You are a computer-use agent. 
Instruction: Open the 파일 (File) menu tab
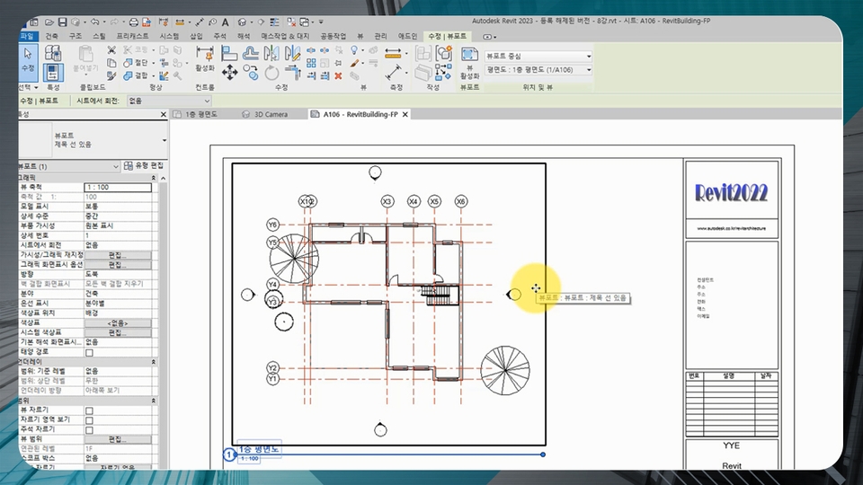[x=27, y=36]
